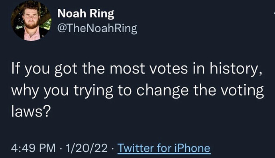Click the 1/20/22 date

pos(86,148)
